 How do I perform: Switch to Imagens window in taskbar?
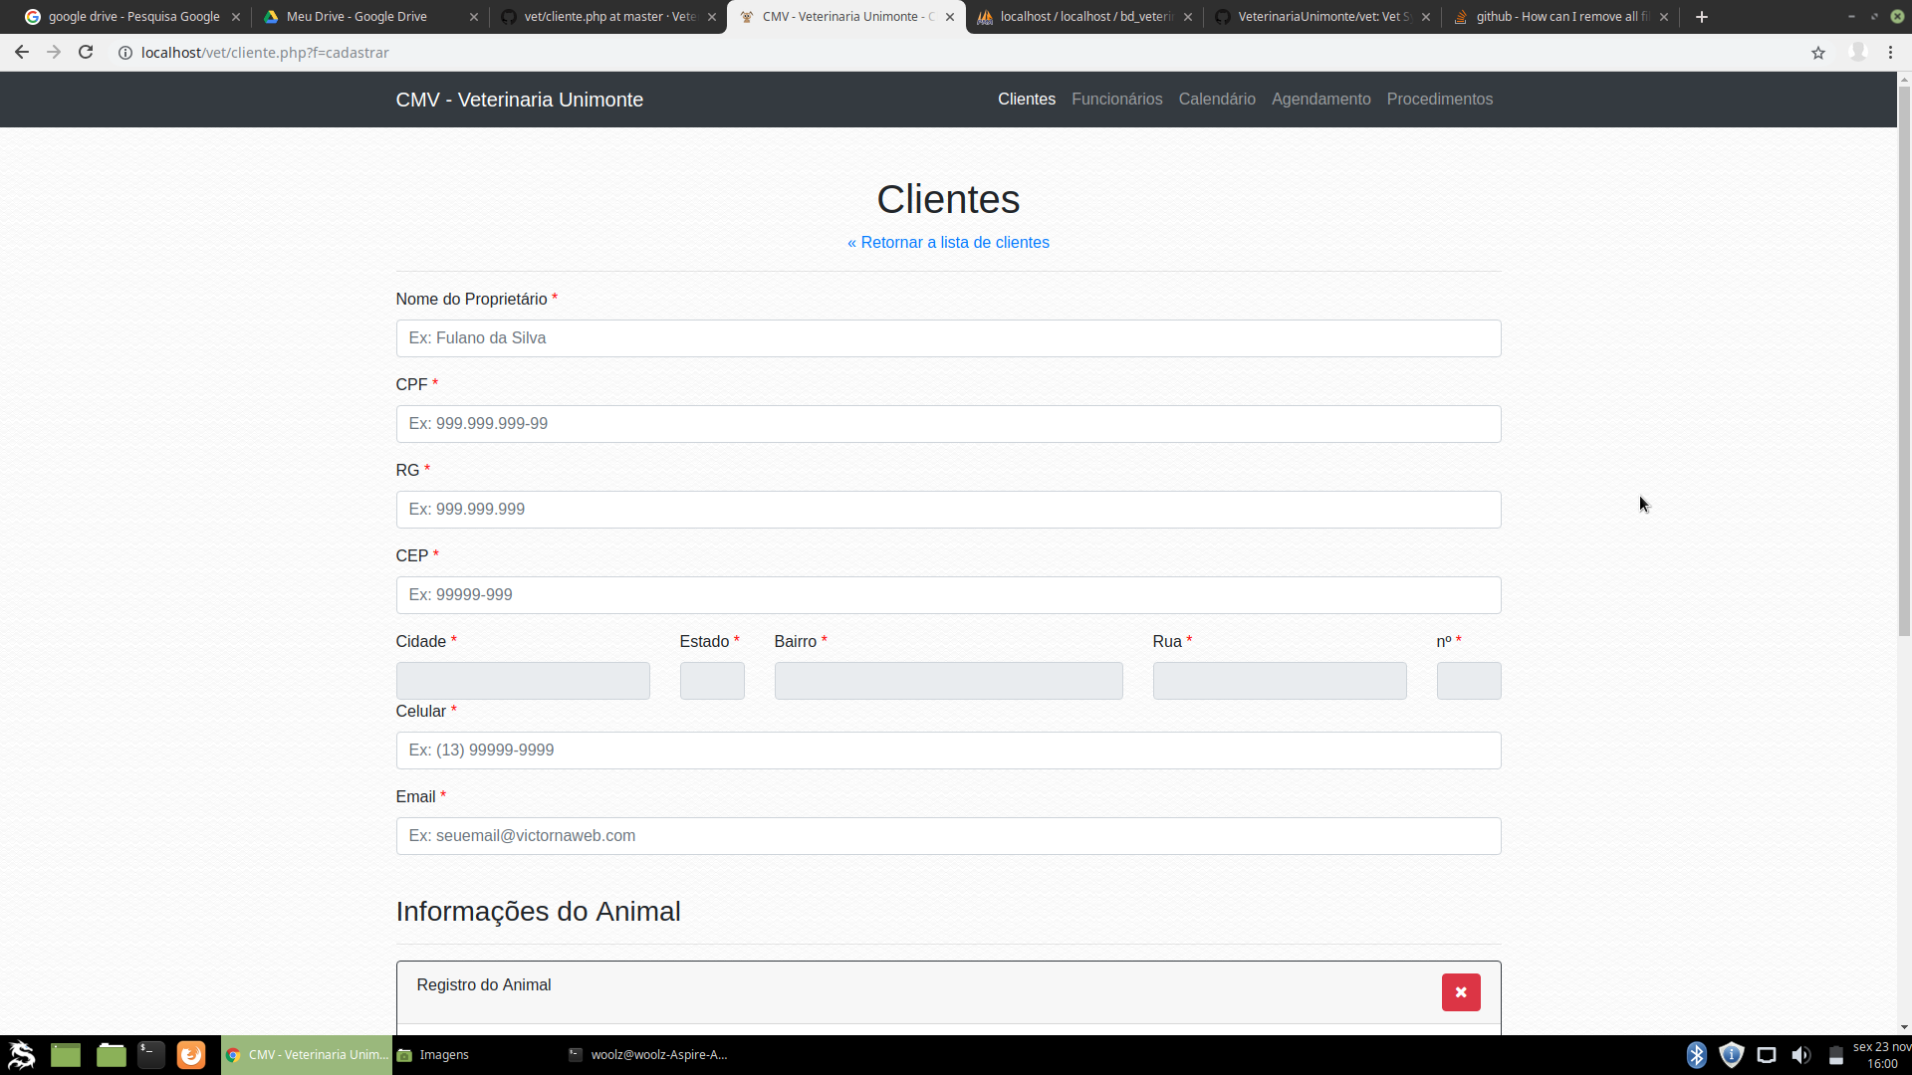coord(478,1055)
